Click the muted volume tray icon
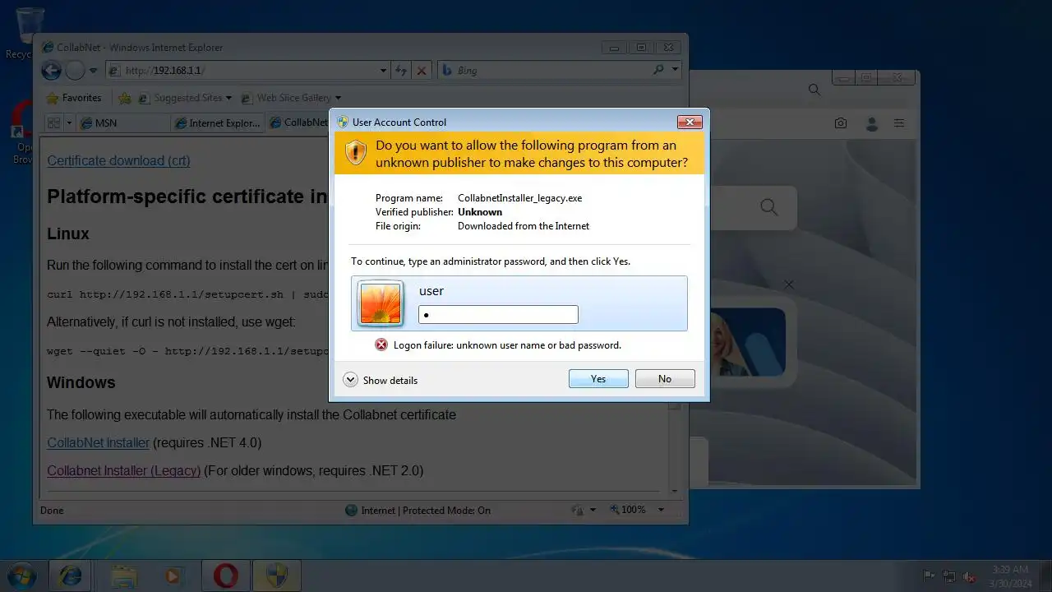 pos(970,576)
